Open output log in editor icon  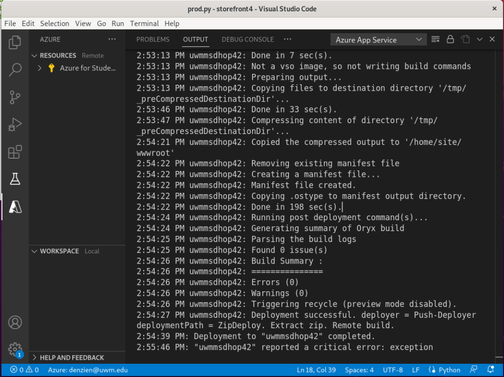click(465, 39)
